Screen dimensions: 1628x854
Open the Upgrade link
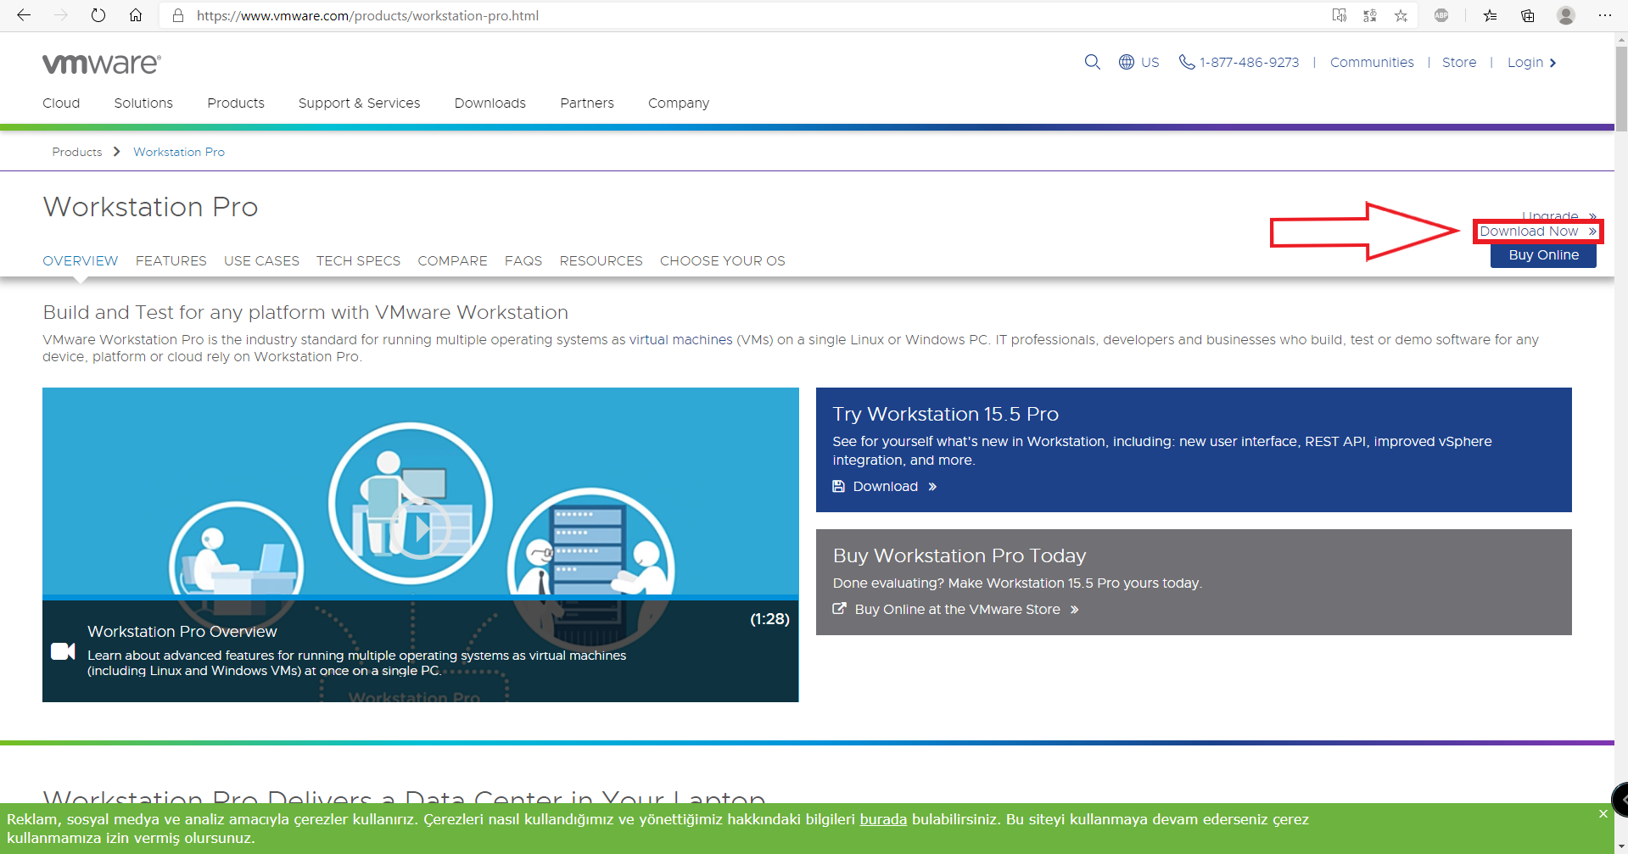[1559, 216]
